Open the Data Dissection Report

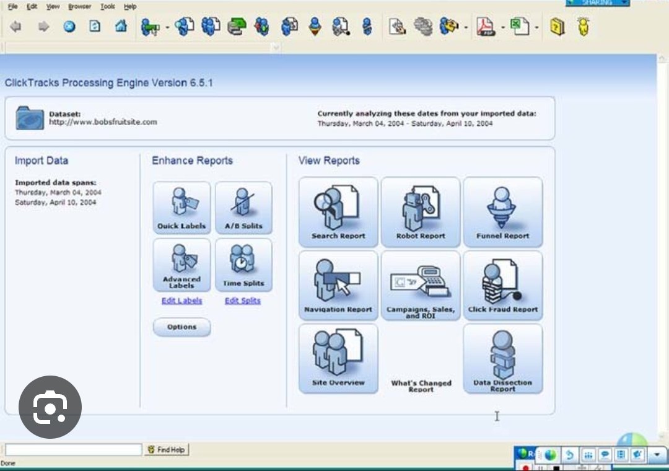point(502,358)
